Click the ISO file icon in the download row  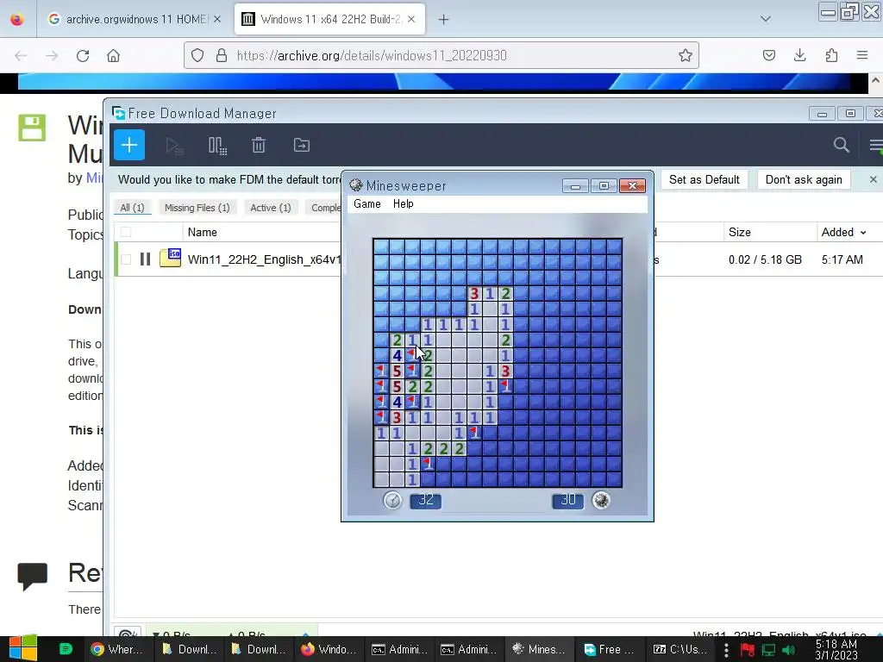pyautogui.click(x=170, y=258)
